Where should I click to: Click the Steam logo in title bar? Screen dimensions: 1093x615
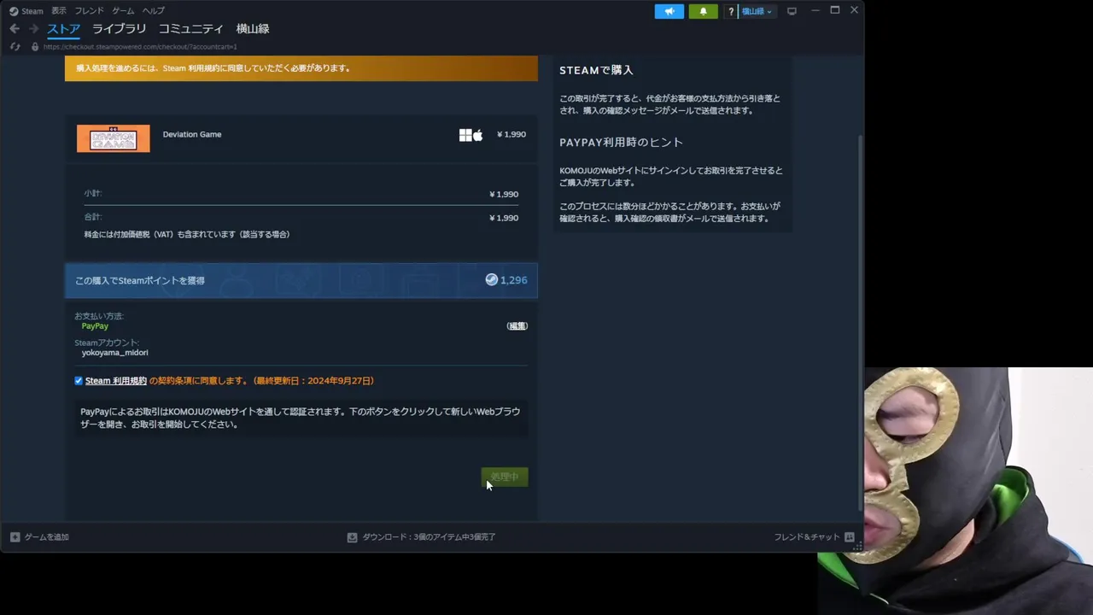point(14,11)
